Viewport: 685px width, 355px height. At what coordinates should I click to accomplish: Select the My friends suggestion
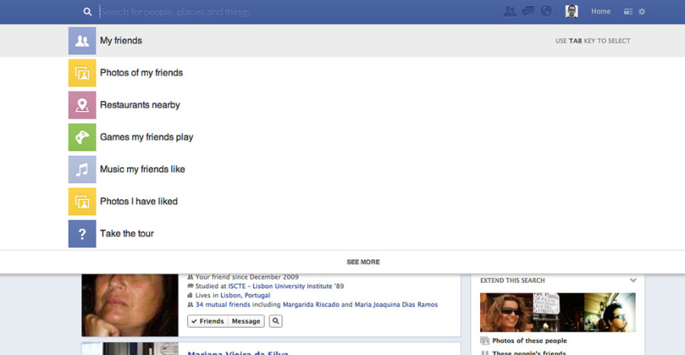coord(121,41)
